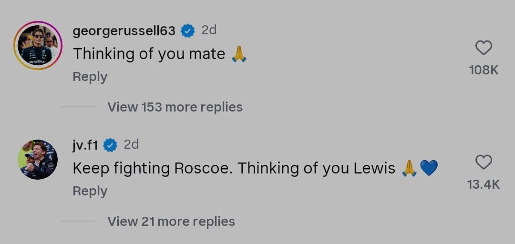The image size is (515, 244).
Task: Click the verified badge beside jv.f1
Action: 110,145
